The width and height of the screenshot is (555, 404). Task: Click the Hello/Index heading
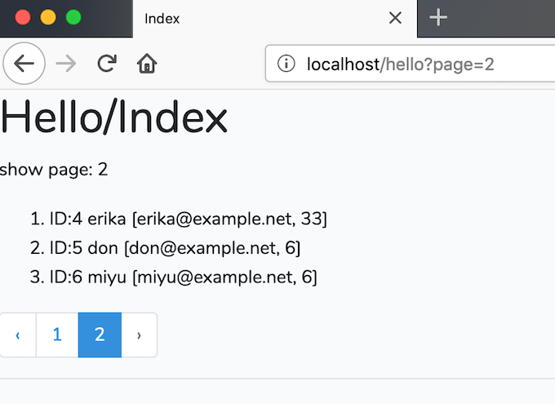pos(113,118)
